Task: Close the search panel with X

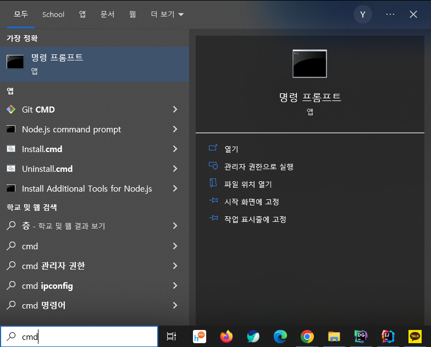Action: [413, 14]
